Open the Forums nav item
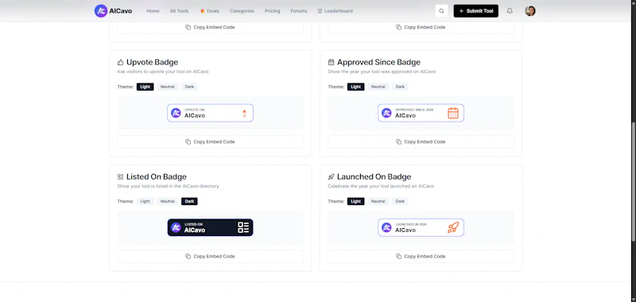 point(299,11)
